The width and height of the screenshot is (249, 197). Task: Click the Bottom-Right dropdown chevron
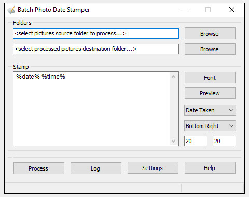231,126
